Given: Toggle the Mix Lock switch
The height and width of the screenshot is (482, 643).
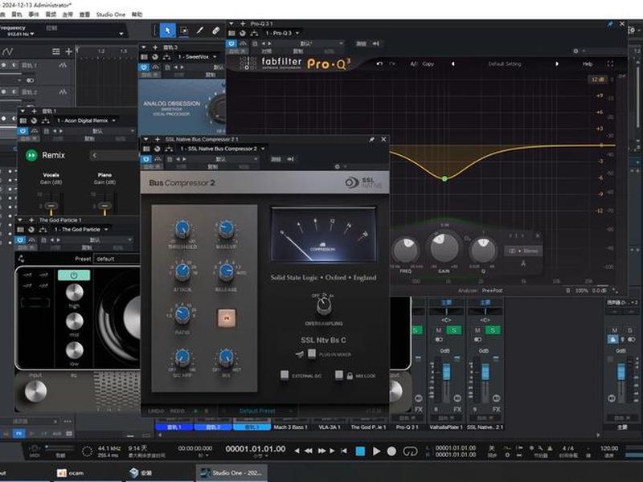Looking at the screenshot, I should coord(338,374).
